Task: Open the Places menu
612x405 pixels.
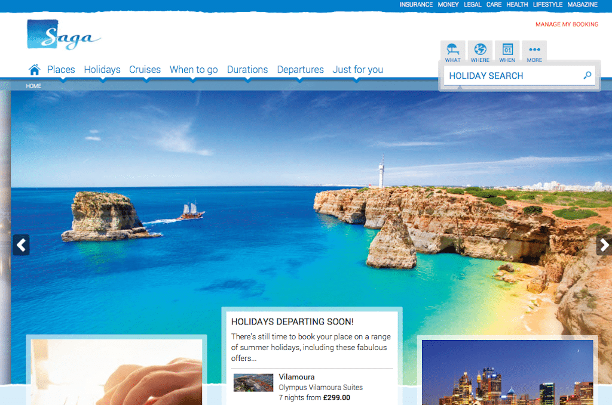Action: (x=61, y=70)
